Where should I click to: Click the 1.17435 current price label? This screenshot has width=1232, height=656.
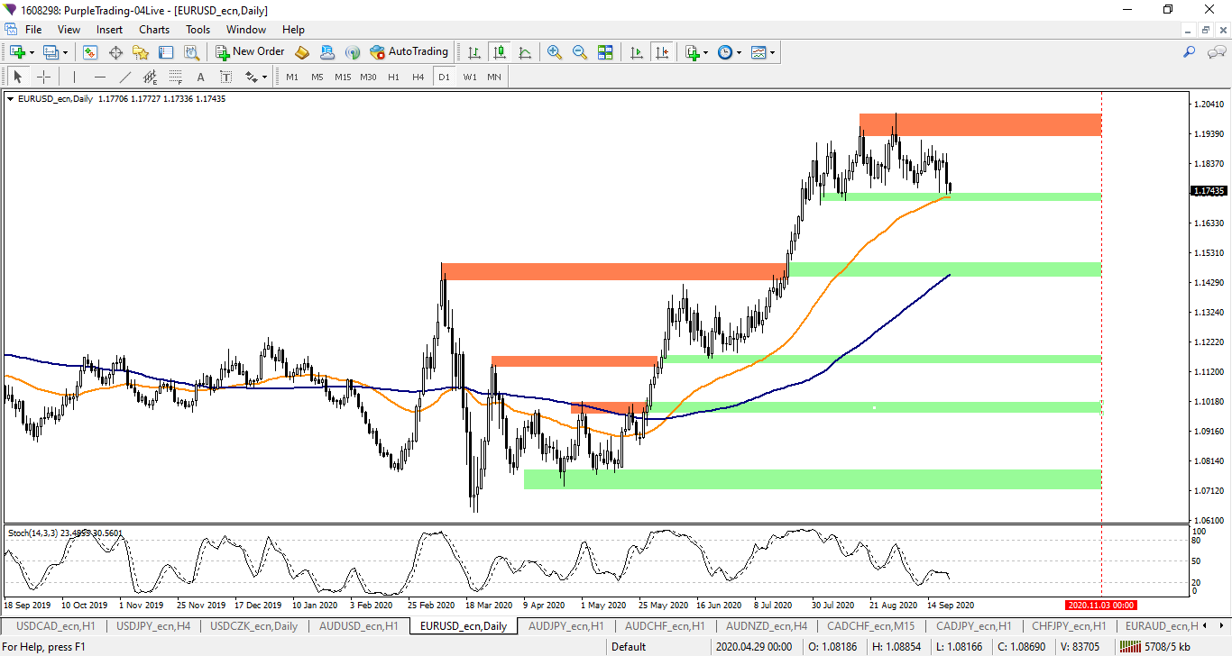click(x=1208, y=191)
